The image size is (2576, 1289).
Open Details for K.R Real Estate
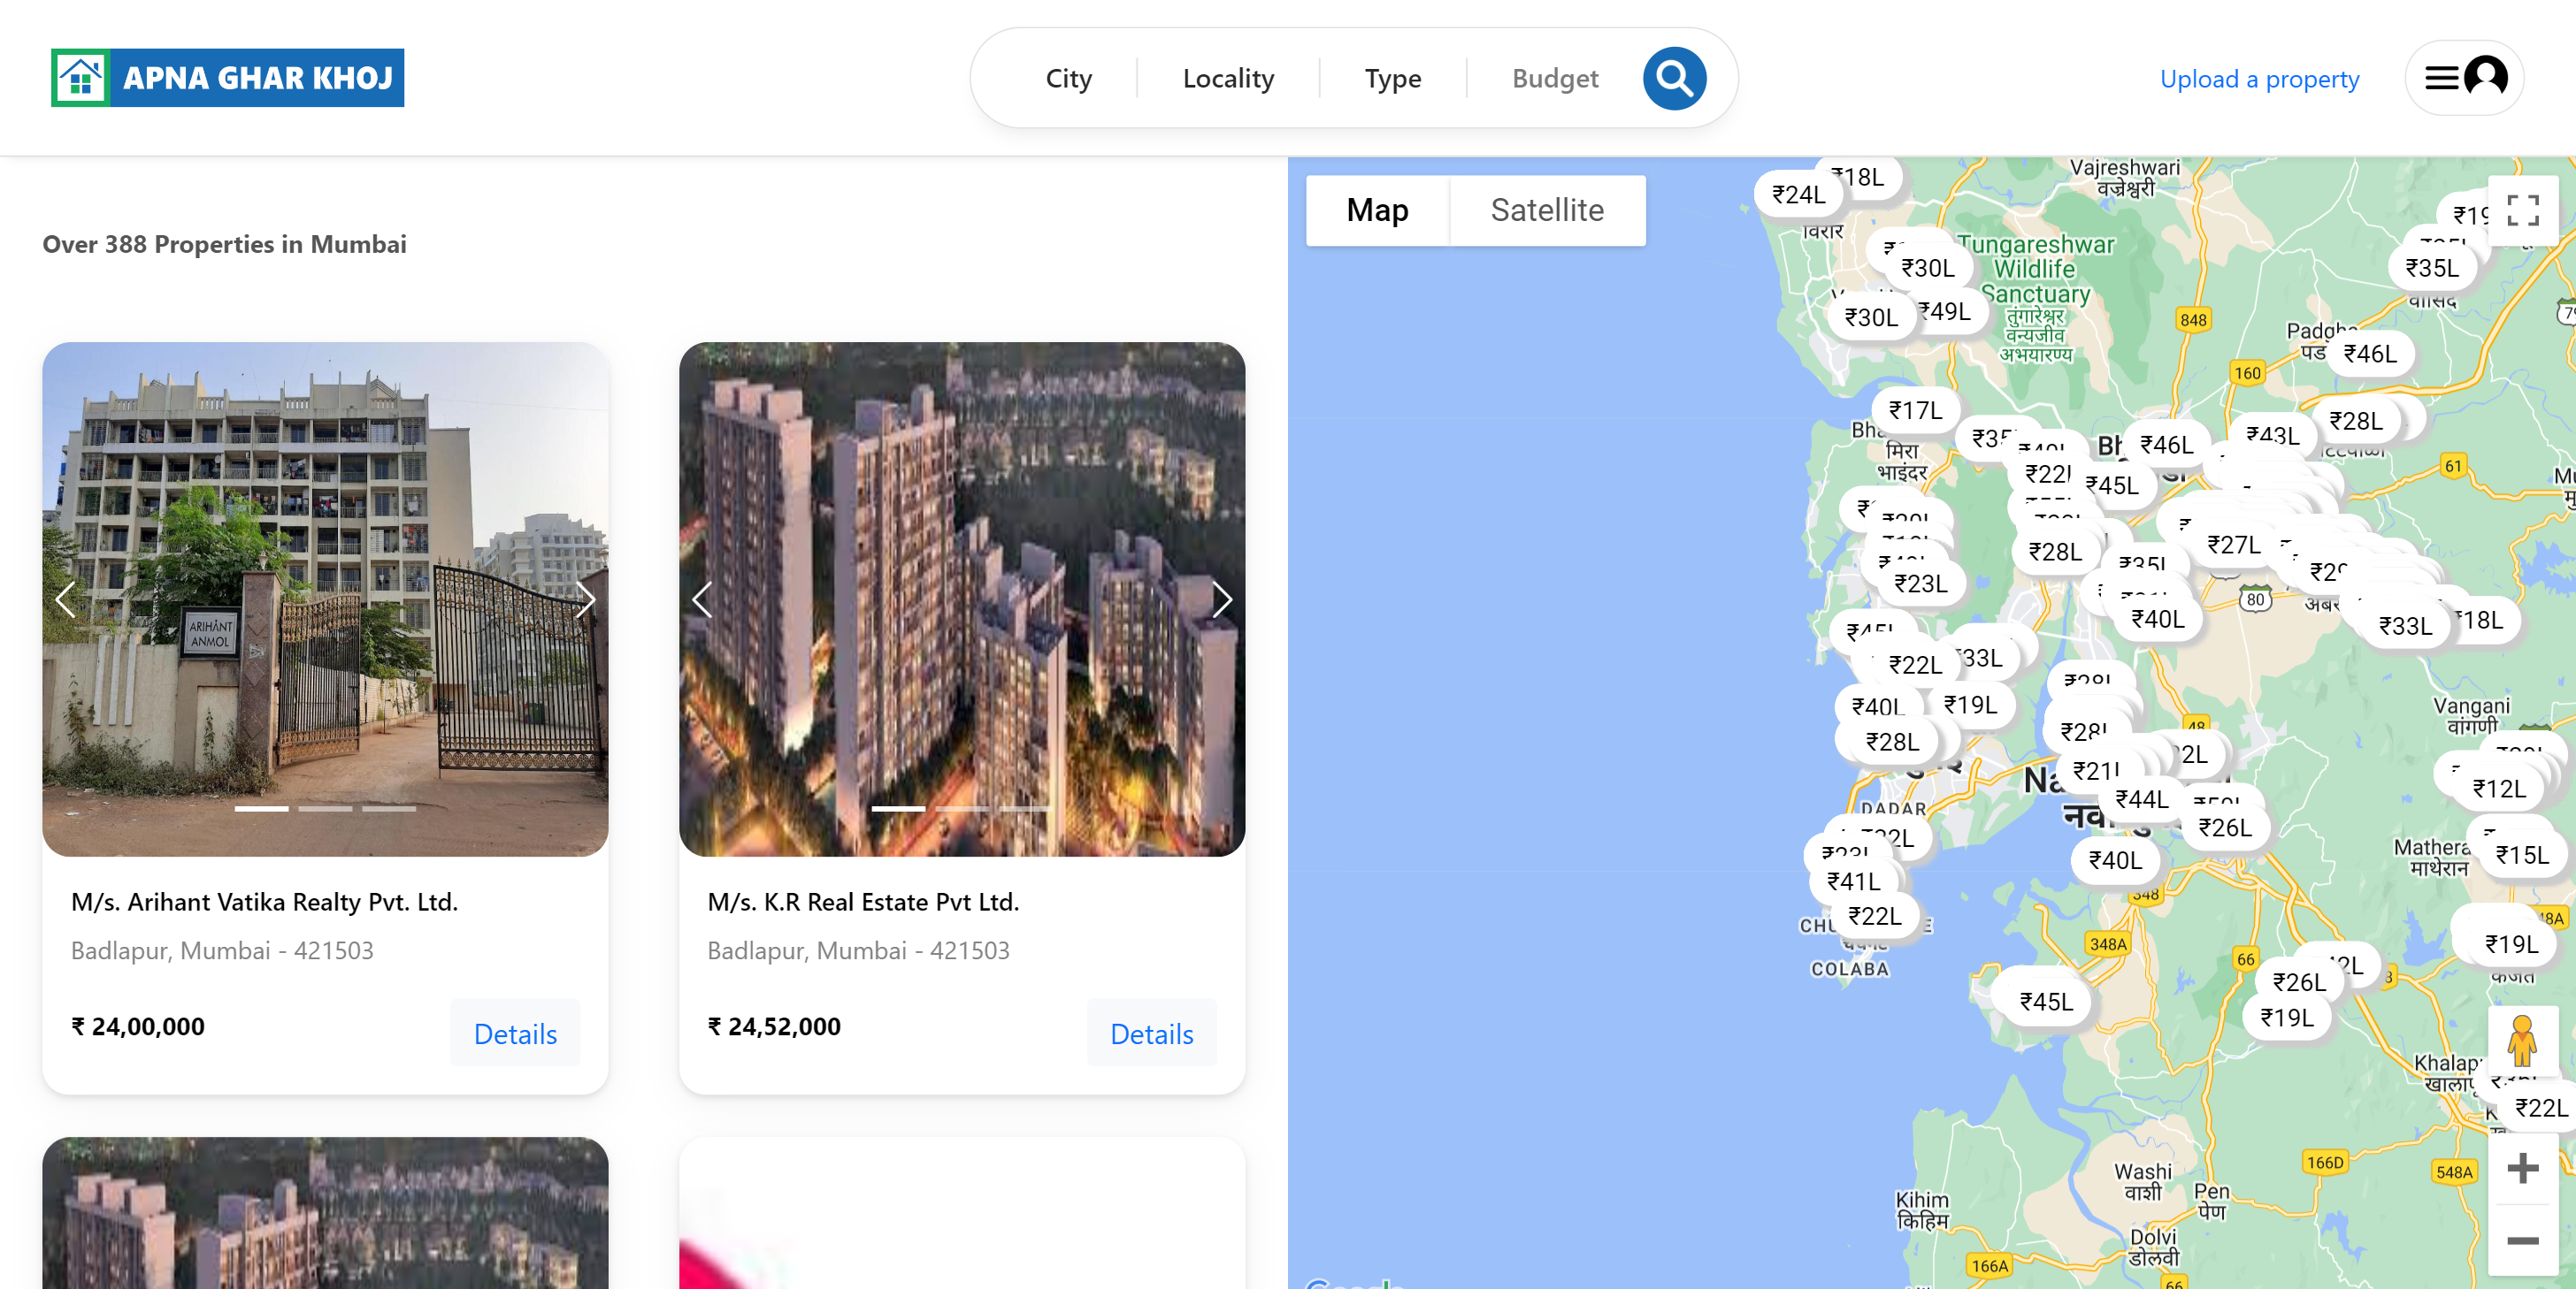point(1152,1033)
